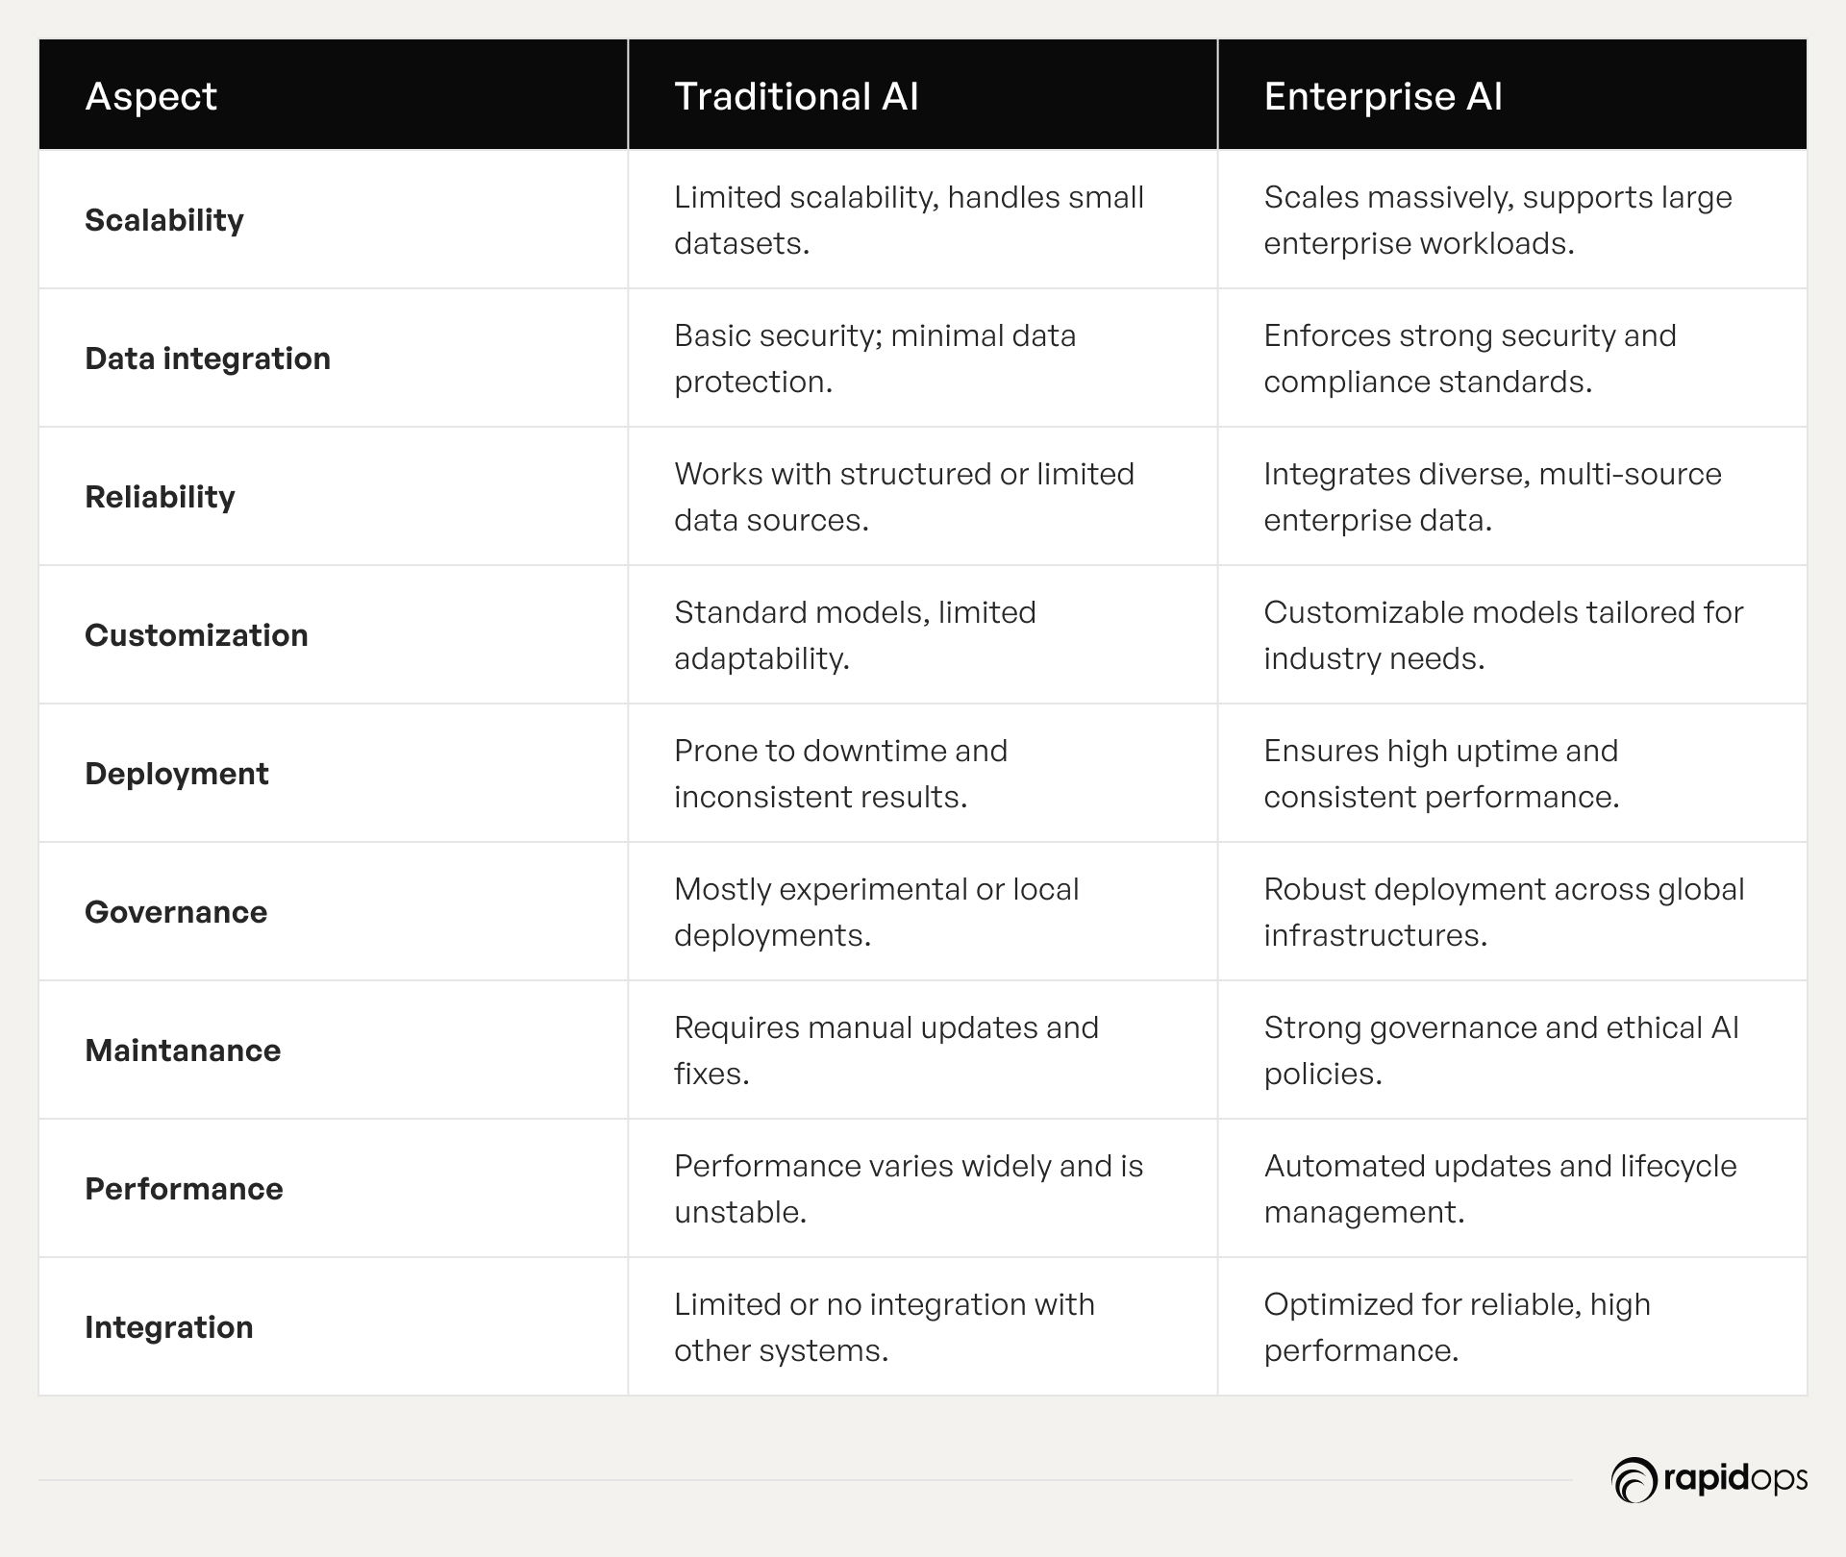Click the Scalability row label
Viewport: 1846px width, 1557px height.
tap(164, 220)
